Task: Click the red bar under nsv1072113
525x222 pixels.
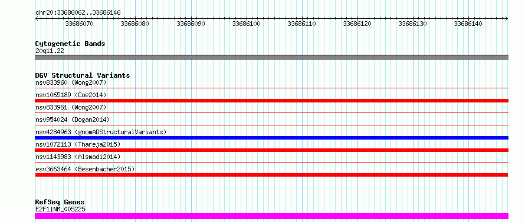Action: [271, 150]
